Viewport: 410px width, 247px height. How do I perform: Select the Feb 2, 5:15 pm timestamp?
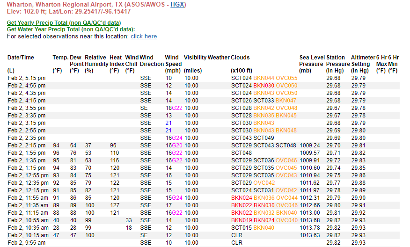point(27,78)
